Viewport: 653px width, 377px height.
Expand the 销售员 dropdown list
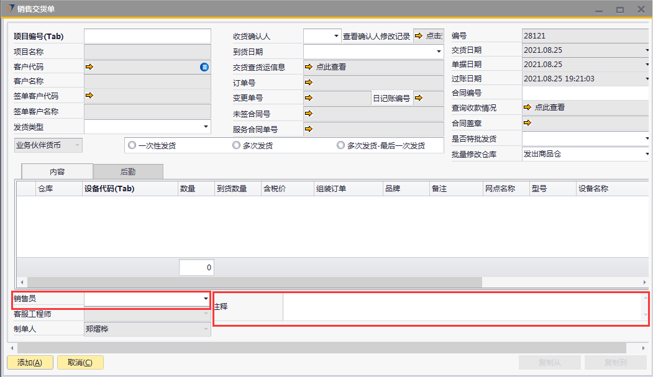[206, 299]
